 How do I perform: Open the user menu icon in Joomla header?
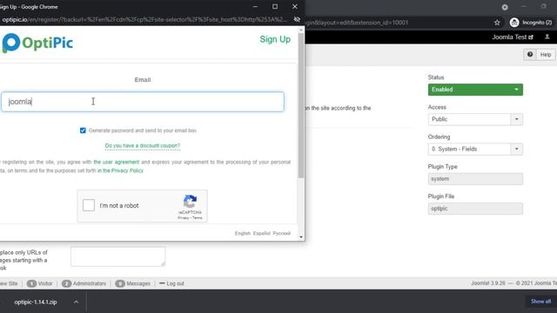coord(547,37)
